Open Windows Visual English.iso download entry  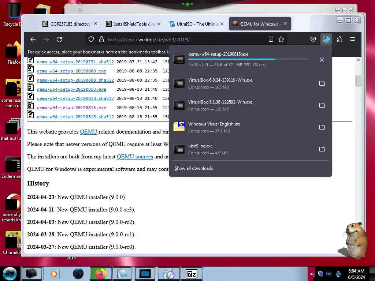(242, 127)
